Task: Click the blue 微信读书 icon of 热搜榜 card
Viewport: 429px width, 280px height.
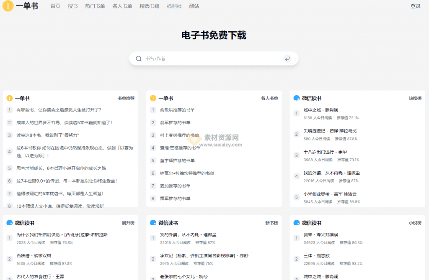Action: (296, 98)
